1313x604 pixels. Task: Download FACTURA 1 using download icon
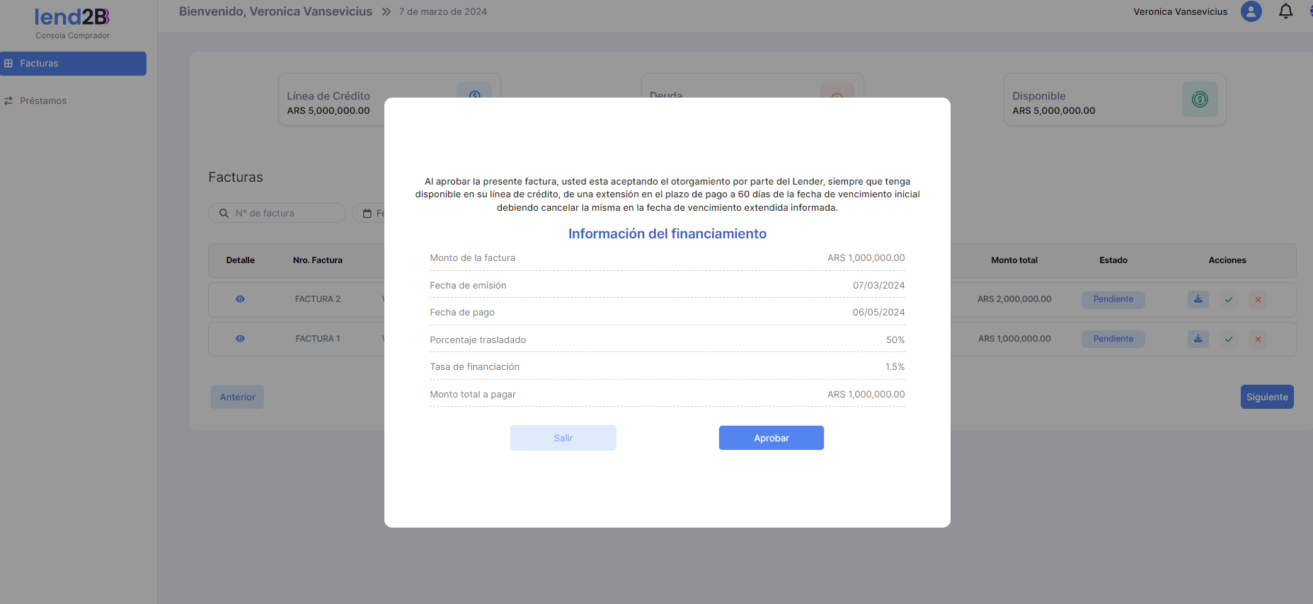[x=1198, y=339]
